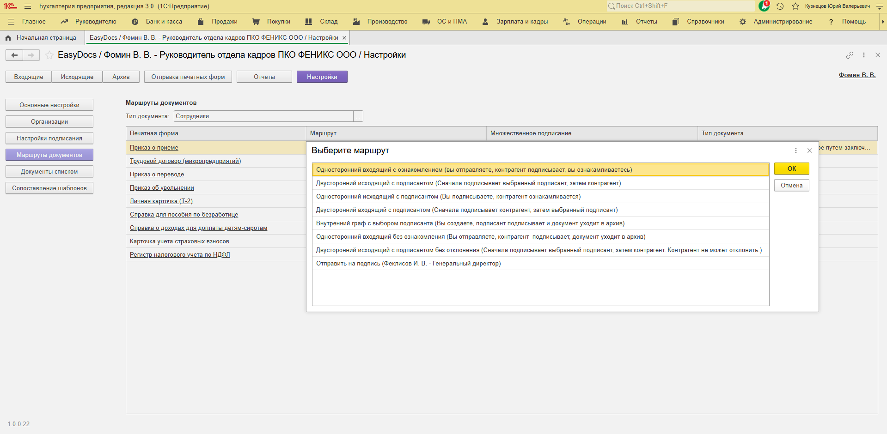Viewport: 887px width, 434px height.
Task: Switch to Настройки подписания section
Action: 49,138
